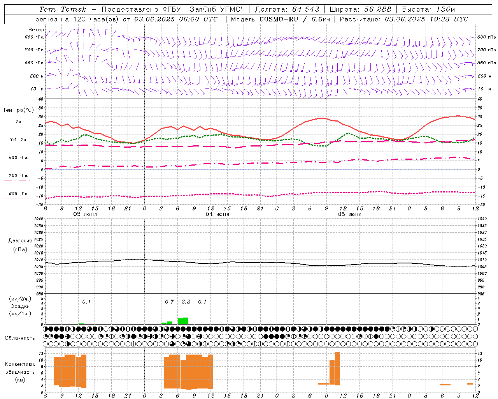Click the '(гПа)' unit under pressure label
The image size is (498, 399).
[20, 249]
